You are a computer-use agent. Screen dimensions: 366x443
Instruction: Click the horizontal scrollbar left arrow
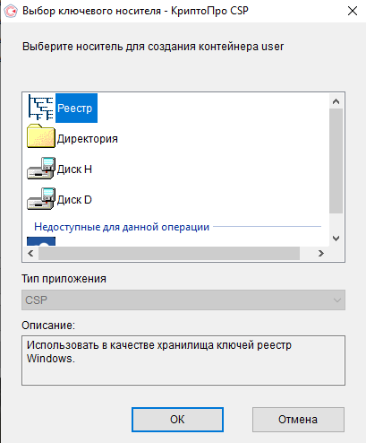point(30,254)
